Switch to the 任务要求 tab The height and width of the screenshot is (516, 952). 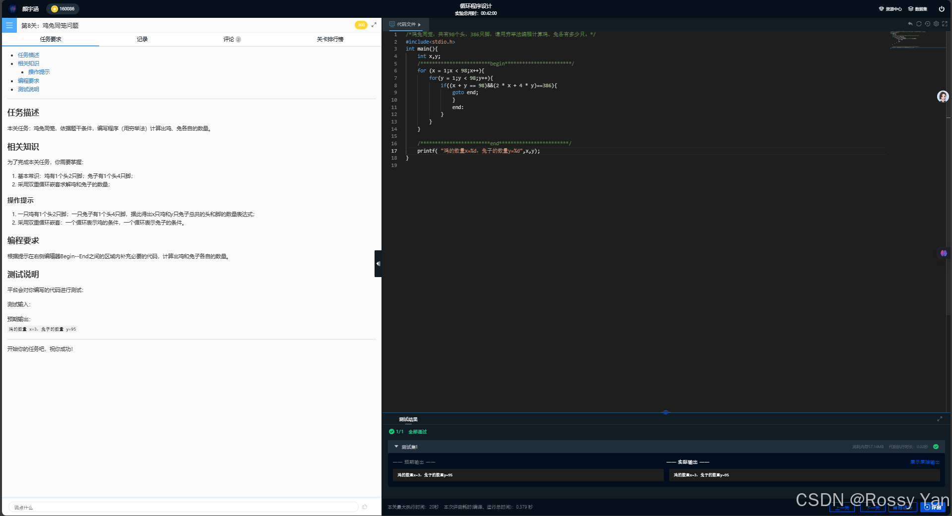pos(51,39)
